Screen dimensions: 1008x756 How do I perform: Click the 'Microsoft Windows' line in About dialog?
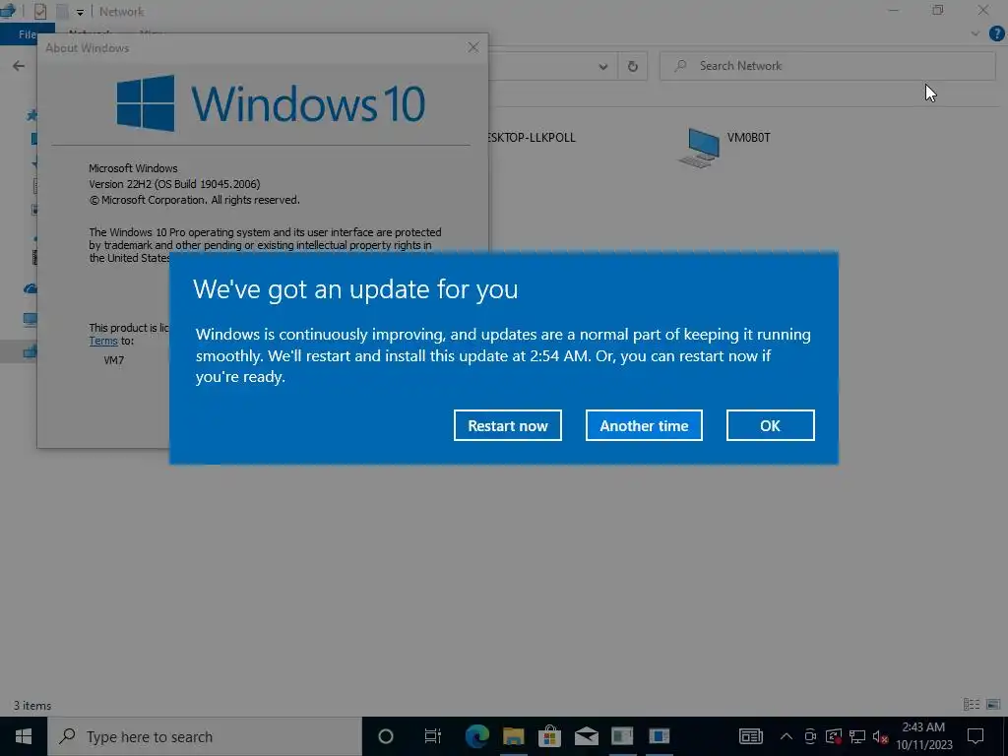coord(133,168)
